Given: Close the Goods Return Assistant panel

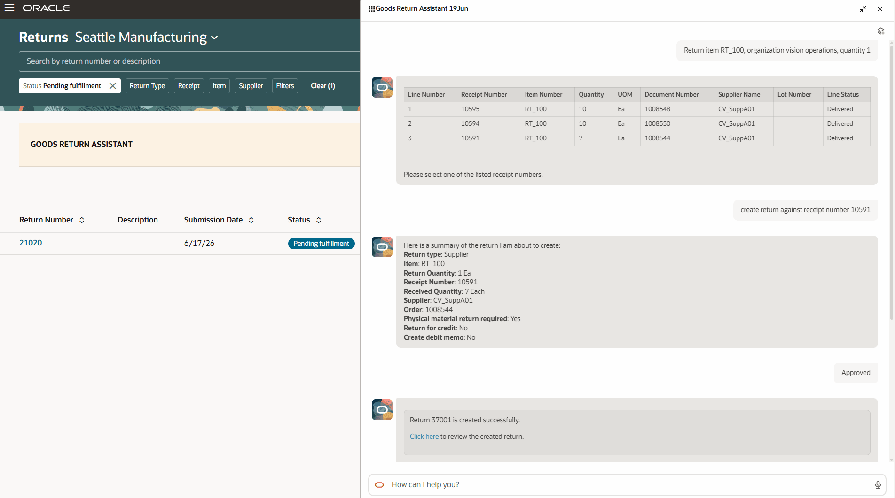Looking at the screenshot, I should pos(880,9).
